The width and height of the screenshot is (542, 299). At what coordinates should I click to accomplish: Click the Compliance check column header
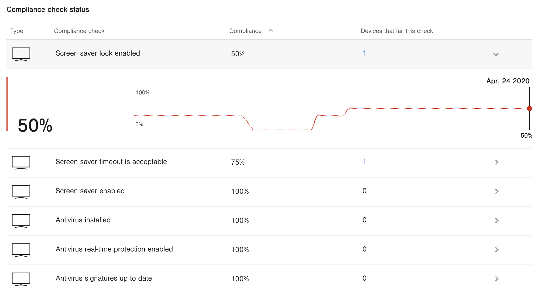pyautogui.click(x=79, y=31)
